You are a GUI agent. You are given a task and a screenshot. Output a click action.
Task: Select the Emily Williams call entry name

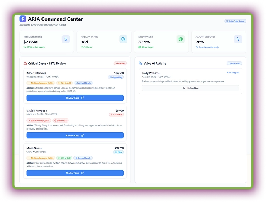(x=151, y=73)
